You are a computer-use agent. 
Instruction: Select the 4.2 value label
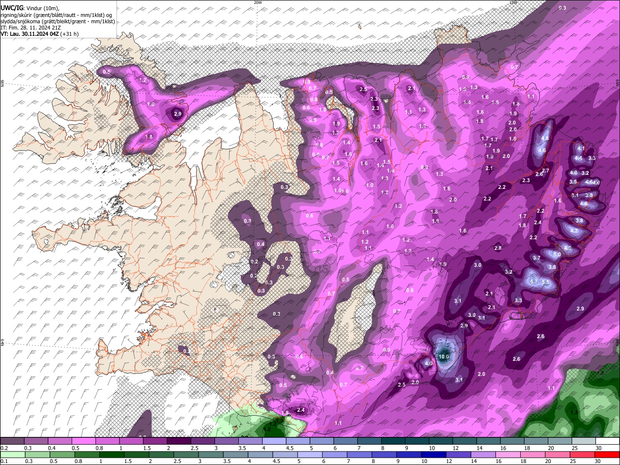[568, 248]
